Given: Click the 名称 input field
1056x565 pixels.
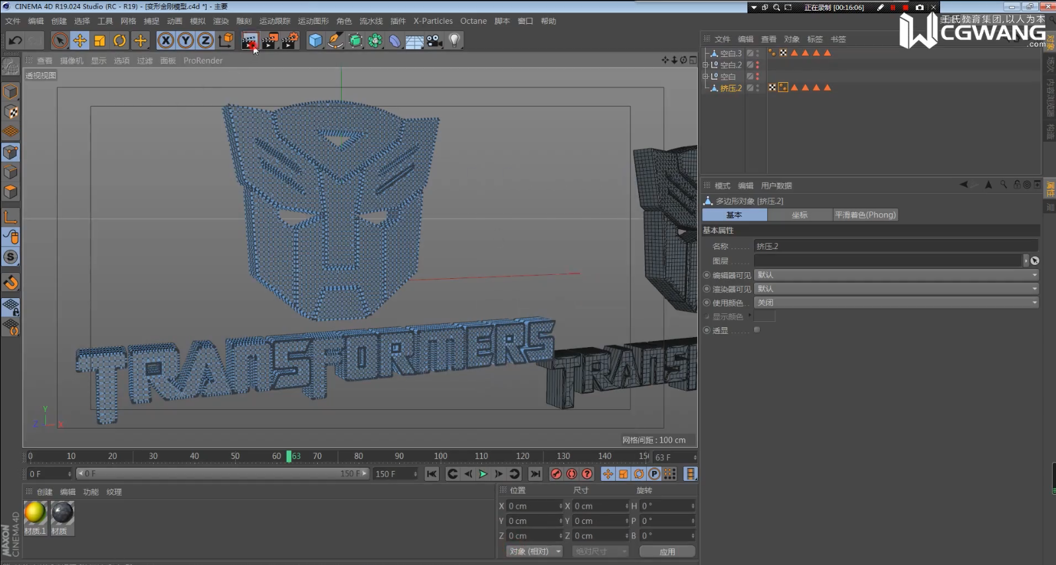Looking at the screenshot, I should (x=896, y=246).
